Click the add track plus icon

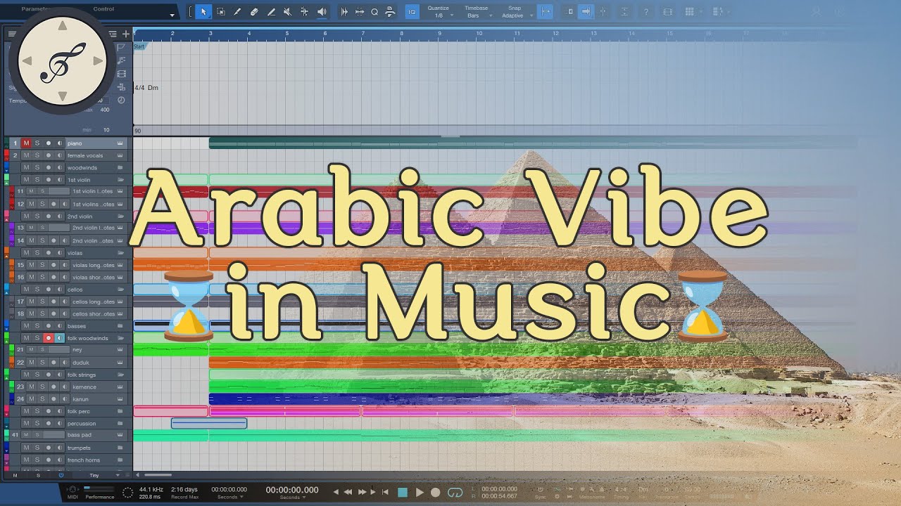coord(126,34)
